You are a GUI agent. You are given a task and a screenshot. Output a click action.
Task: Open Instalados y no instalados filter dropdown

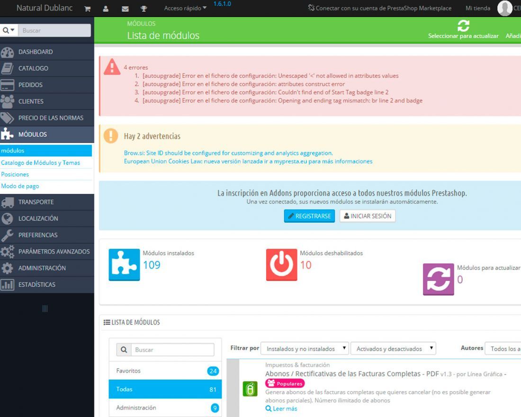click(305, 348)
